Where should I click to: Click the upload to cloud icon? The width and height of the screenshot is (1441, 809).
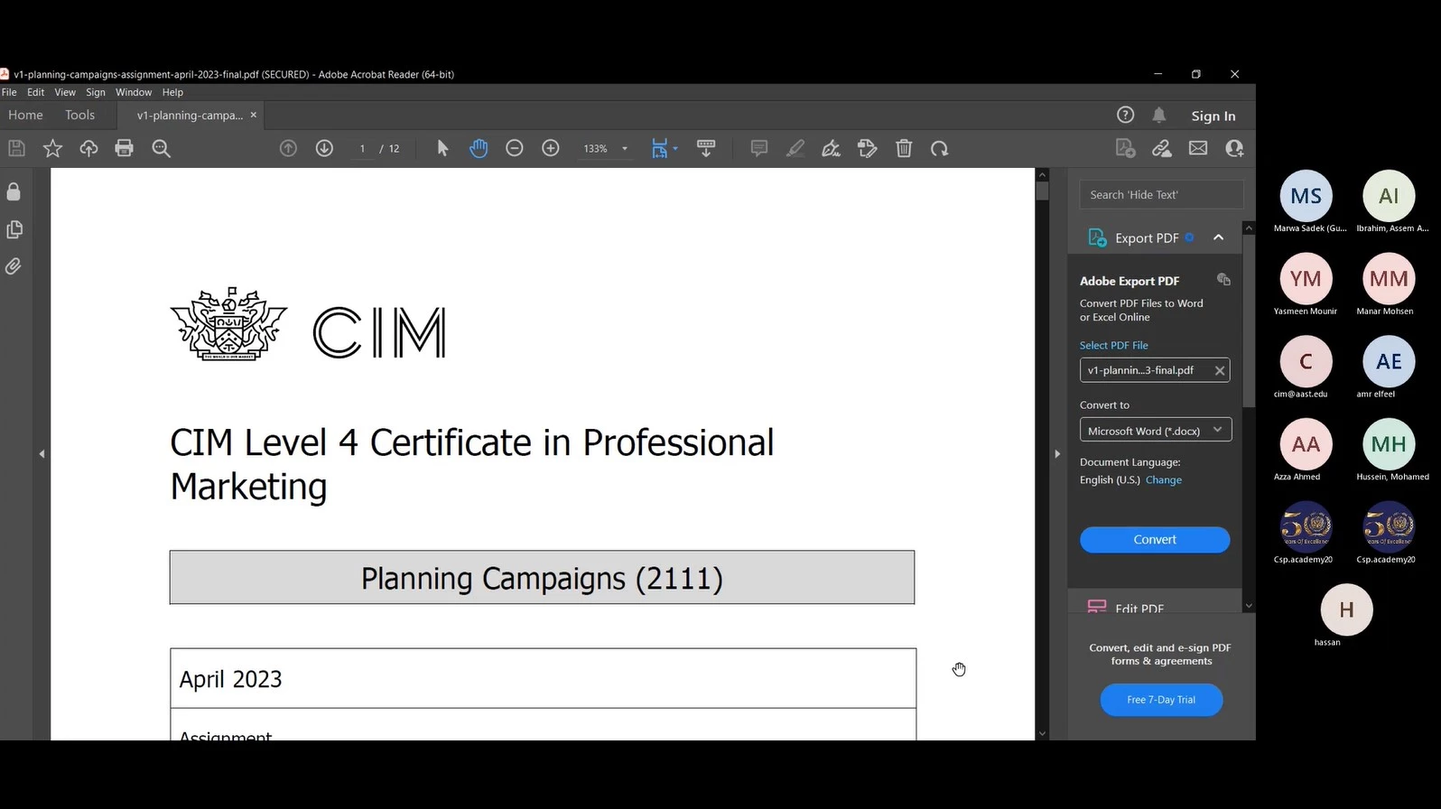tap(88, 148)
